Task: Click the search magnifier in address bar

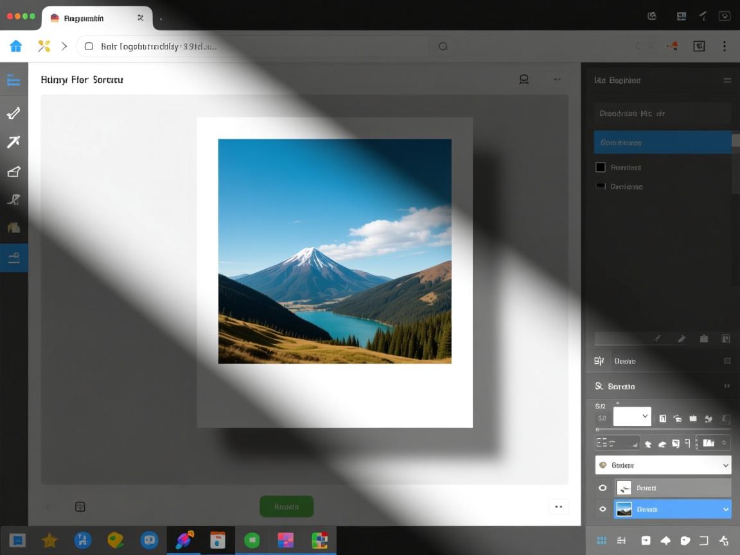Action: coord(443,46)
